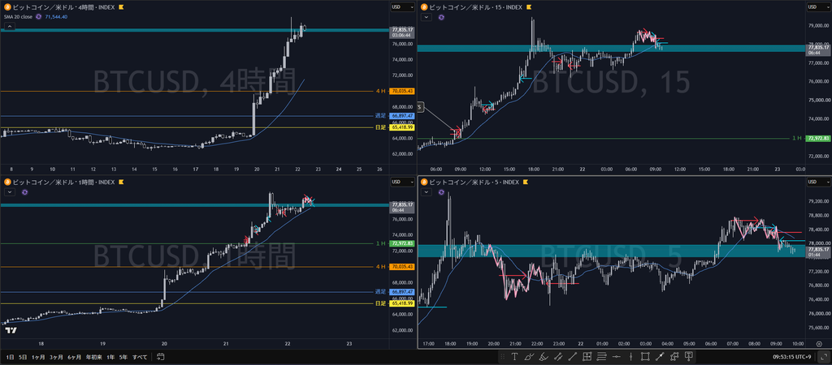Click 4H 70,035.43 price label on 4-hour chart
Image resolution: width=832 pixels, height=365 pixels.
pyautogui.click(x=401, y=91)
